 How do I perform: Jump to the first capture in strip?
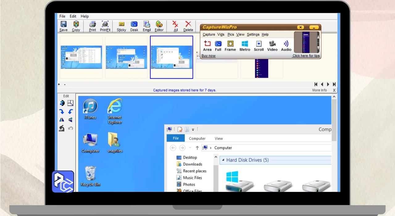316,84
